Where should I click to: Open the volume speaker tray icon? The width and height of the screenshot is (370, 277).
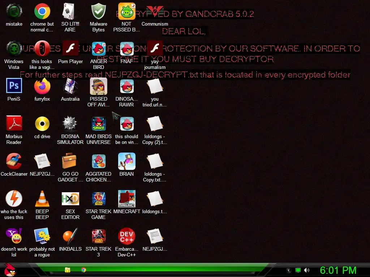click(x=307, y=271)
